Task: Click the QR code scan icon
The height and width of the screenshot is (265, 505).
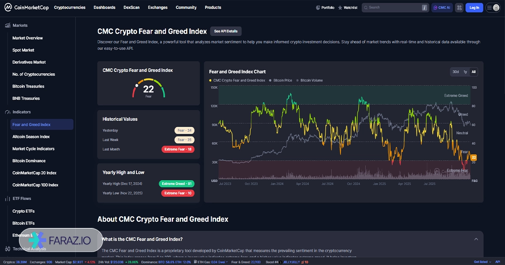Action: [x=459, y=8]
